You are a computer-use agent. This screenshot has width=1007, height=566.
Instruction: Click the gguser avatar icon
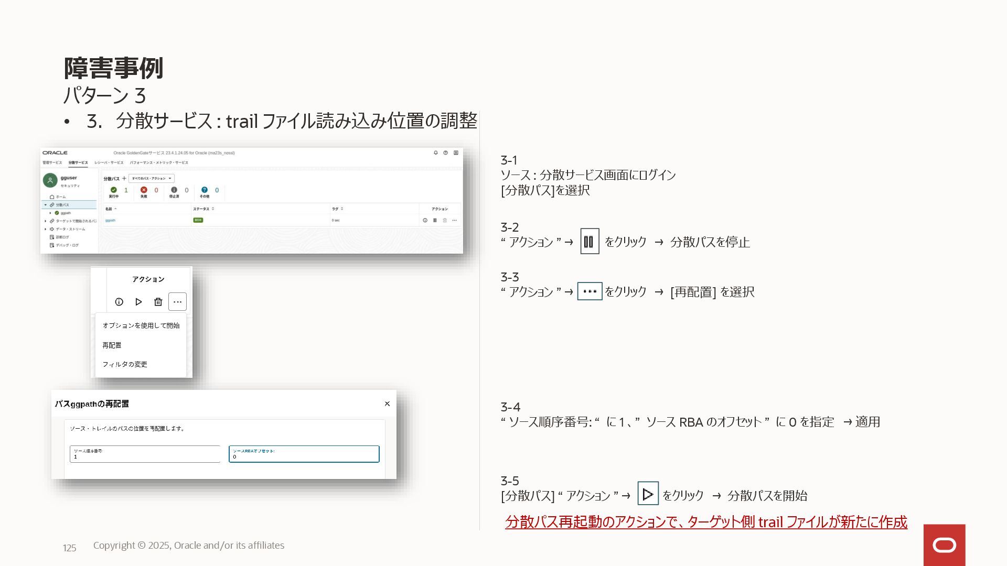[x=50, y=180]
